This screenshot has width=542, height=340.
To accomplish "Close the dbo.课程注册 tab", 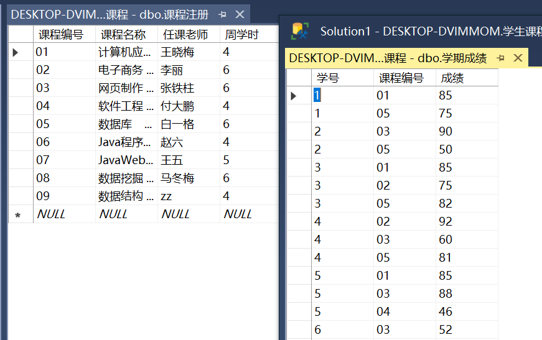I will click(240, 14).
